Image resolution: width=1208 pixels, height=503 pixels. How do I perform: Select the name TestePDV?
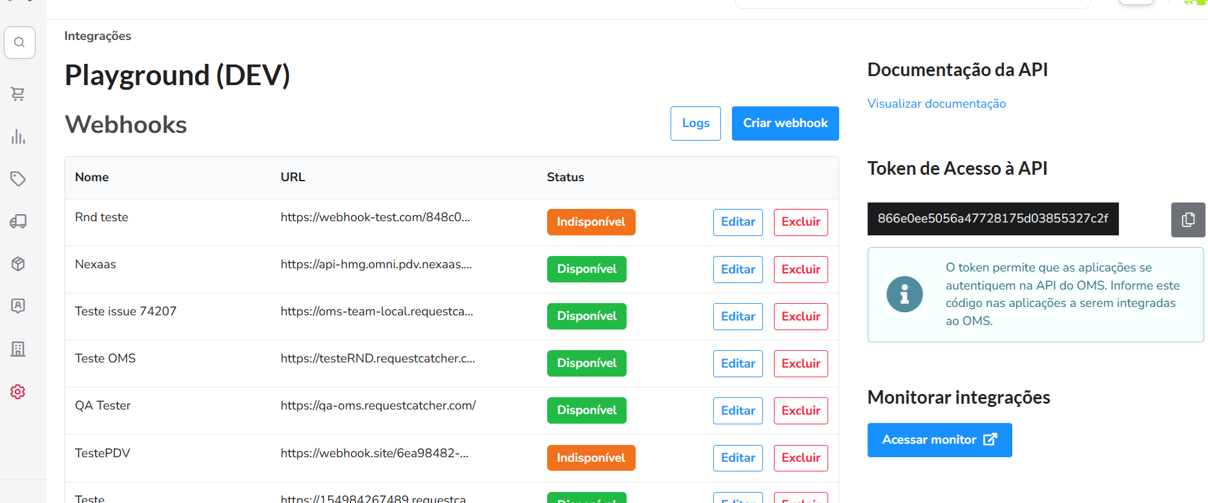pyautogui.click(x=103, y=453)
